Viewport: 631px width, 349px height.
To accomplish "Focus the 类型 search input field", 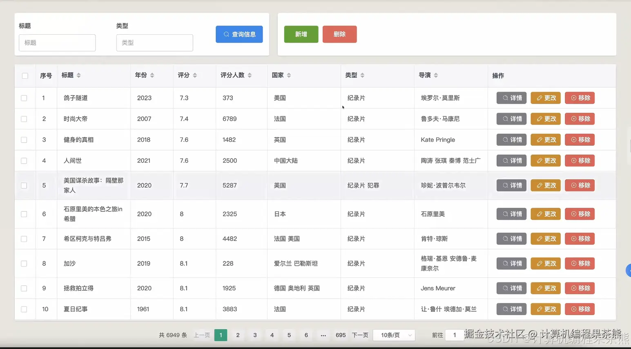I will 154,42.
